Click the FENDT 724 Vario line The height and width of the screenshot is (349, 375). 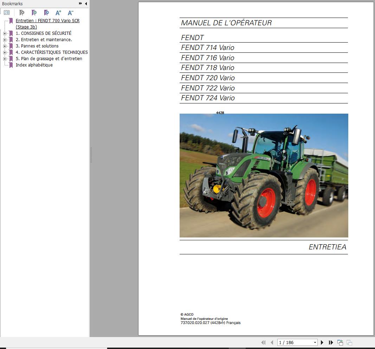coord(208,98)
